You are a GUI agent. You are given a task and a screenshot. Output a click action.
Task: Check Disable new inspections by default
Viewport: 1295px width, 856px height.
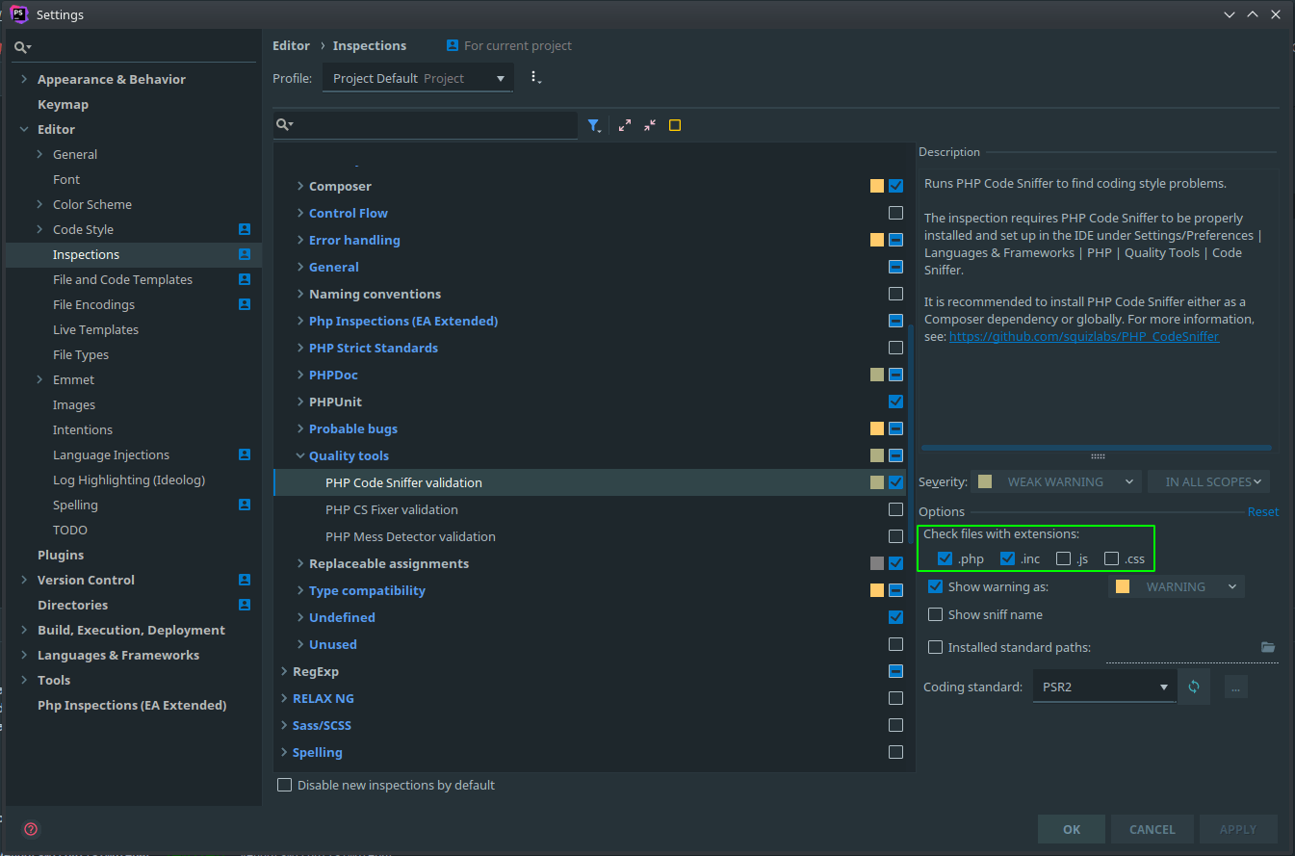(x=284, y=785)
